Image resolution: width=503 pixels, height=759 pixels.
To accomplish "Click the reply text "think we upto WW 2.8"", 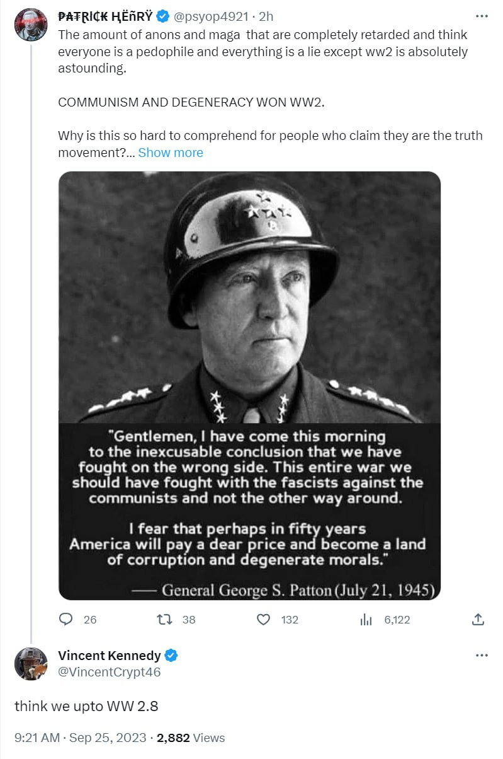I will [x=86, y=706].
